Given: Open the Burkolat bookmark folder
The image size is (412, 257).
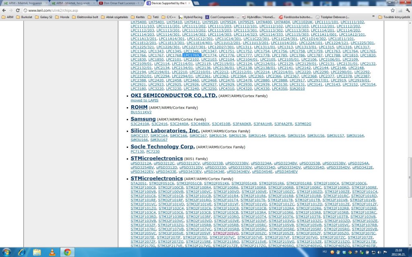Looking at the screenshot, I should pos(24,17).
